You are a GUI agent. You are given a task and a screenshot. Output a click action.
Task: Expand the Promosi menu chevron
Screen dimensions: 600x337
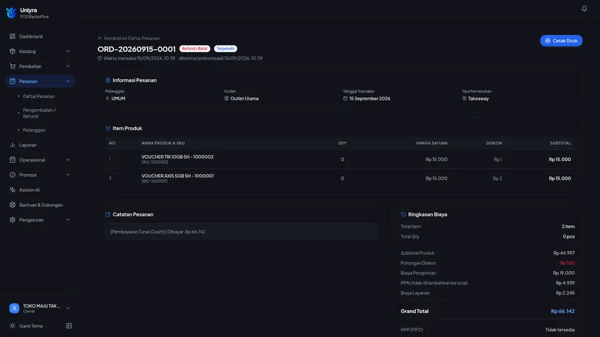point(67,175)
